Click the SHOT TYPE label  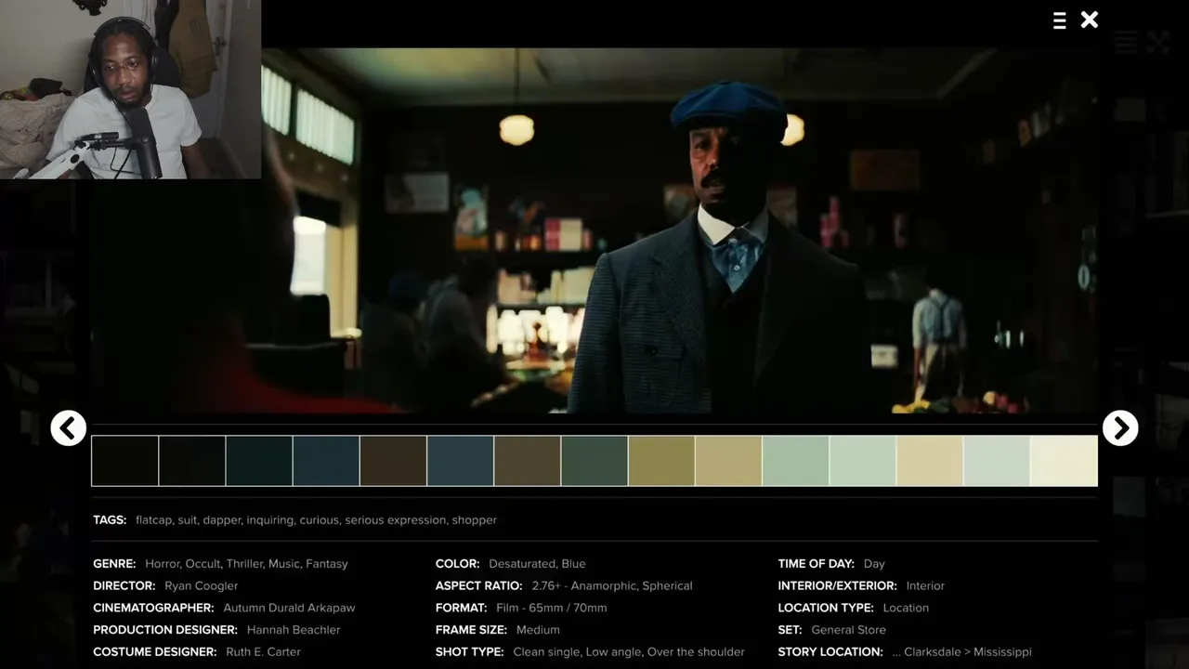pos(470,652)
